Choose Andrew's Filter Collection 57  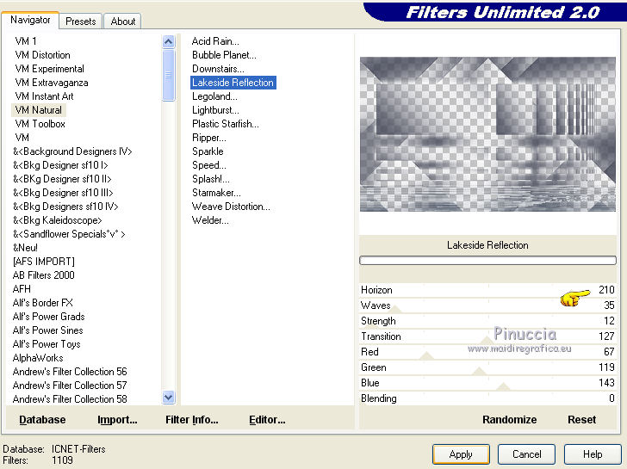tap(70, 386)
